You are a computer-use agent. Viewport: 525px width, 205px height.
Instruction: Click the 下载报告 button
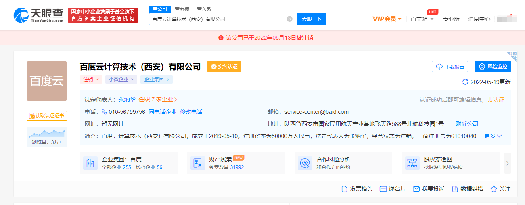450,67
